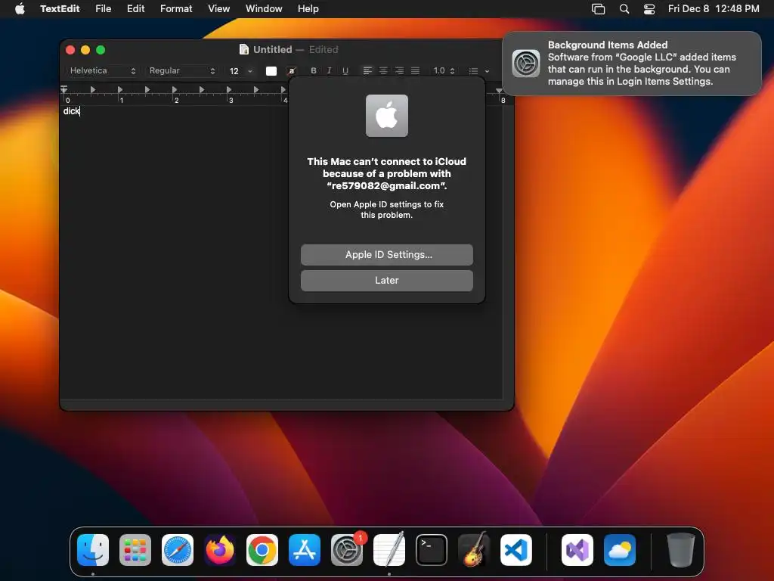Open the App Store dock icon
The image size is (774, 581).
[305, 549]
